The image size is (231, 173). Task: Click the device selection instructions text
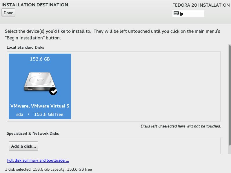coord(112,34)
